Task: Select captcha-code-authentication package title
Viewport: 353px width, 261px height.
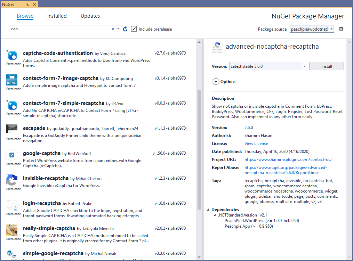Action: 58,53
